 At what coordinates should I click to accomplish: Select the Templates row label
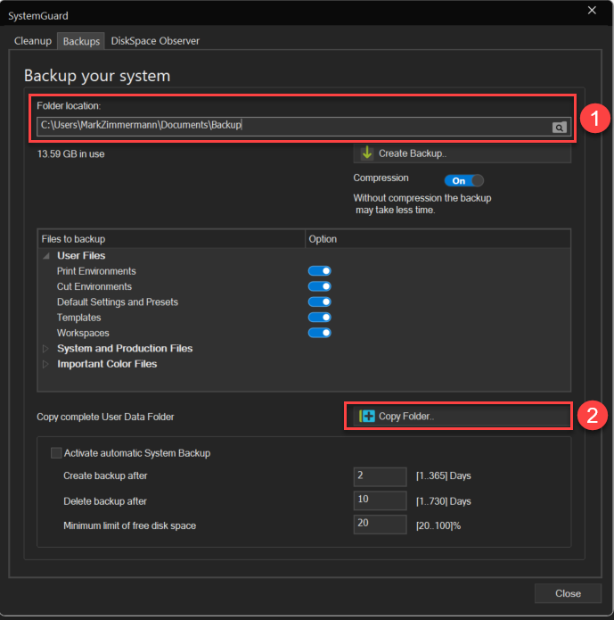[78, 318]
